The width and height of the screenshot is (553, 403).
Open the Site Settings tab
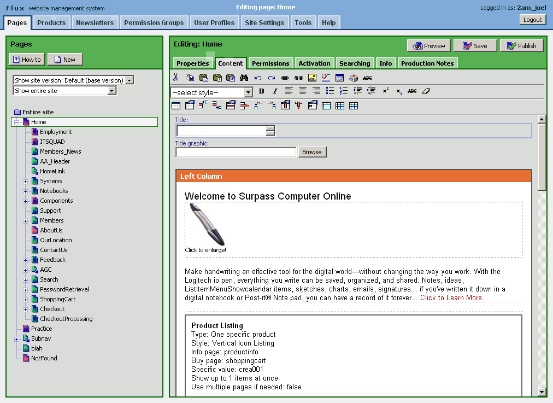(264, 22)
